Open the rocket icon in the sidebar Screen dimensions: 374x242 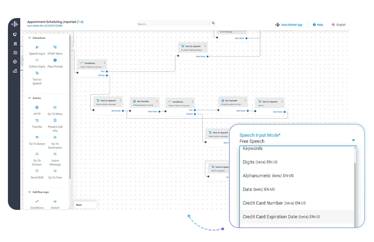tap(15, 34)
